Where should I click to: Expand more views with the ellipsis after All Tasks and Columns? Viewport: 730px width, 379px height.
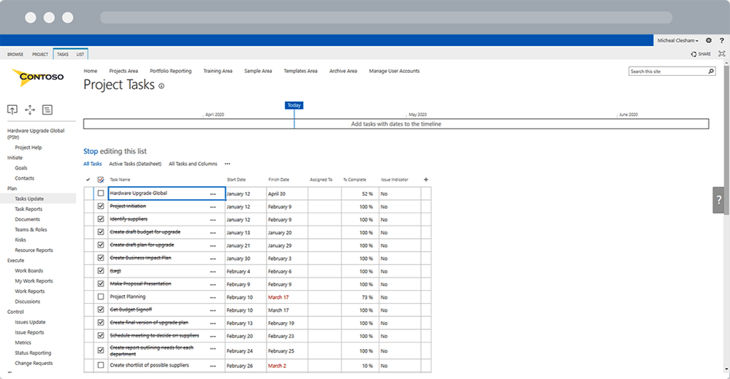pyautogui.click(x=227, y=164)
